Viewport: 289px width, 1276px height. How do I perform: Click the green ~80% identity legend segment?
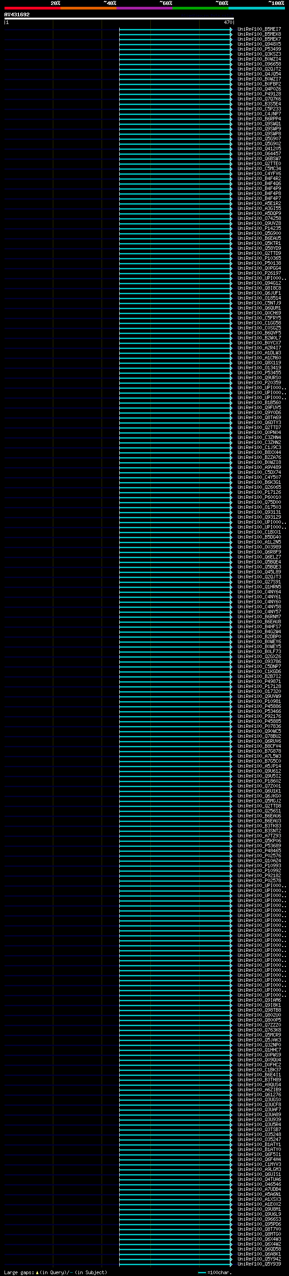click(x=200, y=8)
